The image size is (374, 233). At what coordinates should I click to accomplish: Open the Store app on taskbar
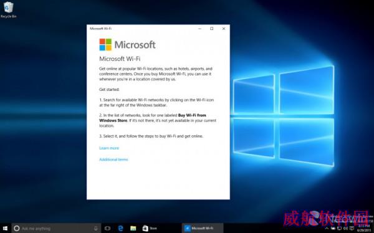(x=150, y=229)
